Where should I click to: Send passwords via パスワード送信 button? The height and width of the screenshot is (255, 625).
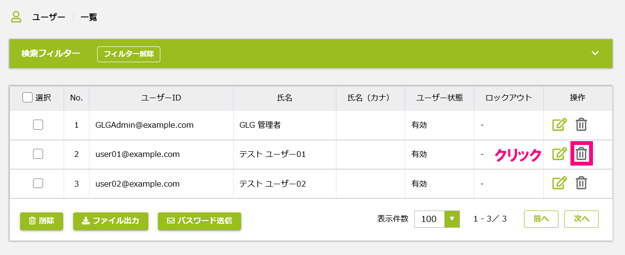coord(200,221)
